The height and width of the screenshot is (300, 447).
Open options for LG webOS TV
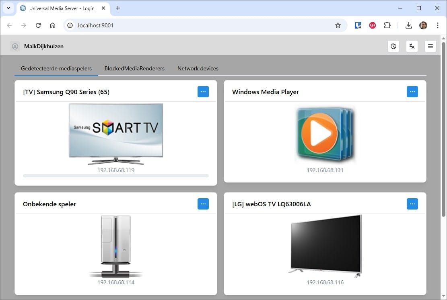click(412, 204)
